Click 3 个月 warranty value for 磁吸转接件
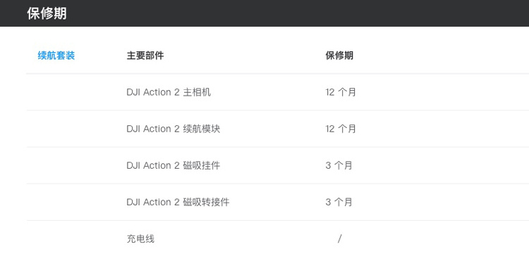The image size is (529, 270). click(339, 202)
